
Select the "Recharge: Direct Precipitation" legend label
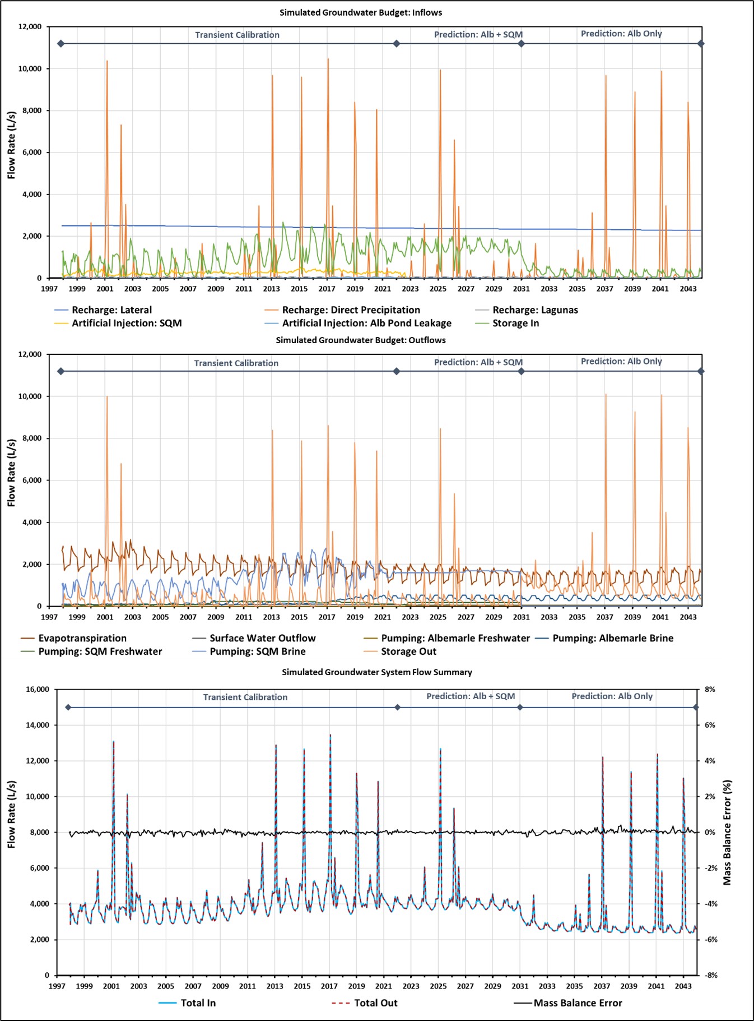pyautogui.click(x=351, y=310)
